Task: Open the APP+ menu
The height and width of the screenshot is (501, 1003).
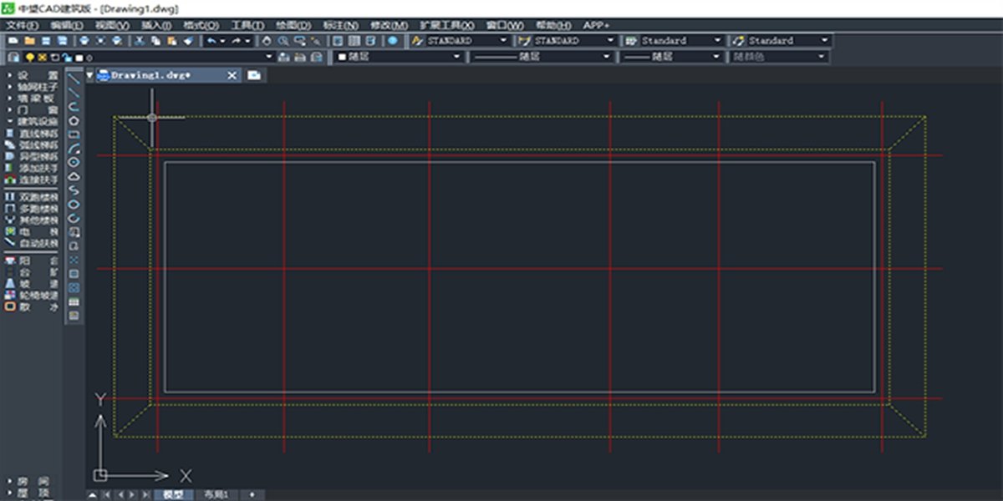Action: [x=596, y=25]
